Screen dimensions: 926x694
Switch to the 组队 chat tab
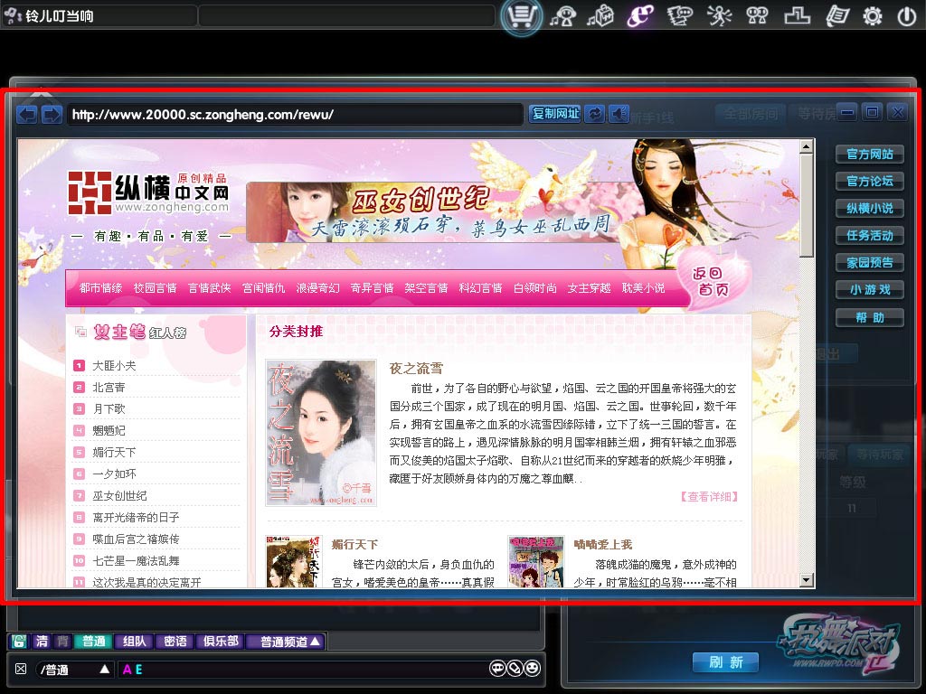(134, 641)
